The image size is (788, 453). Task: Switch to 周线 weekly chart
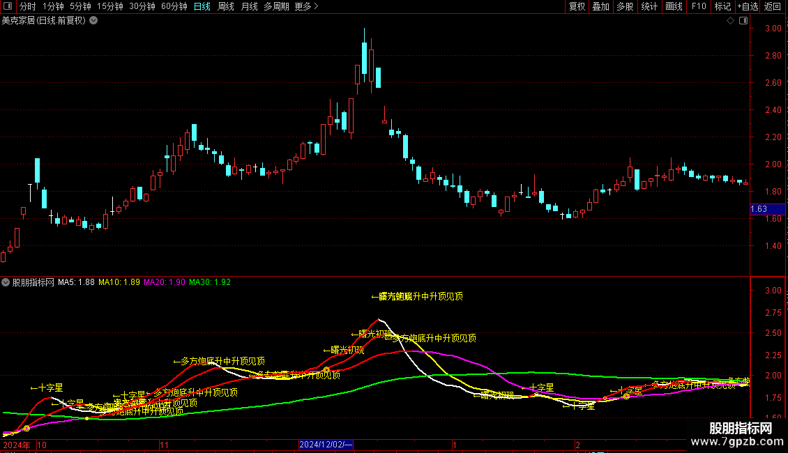pos(226,6)
